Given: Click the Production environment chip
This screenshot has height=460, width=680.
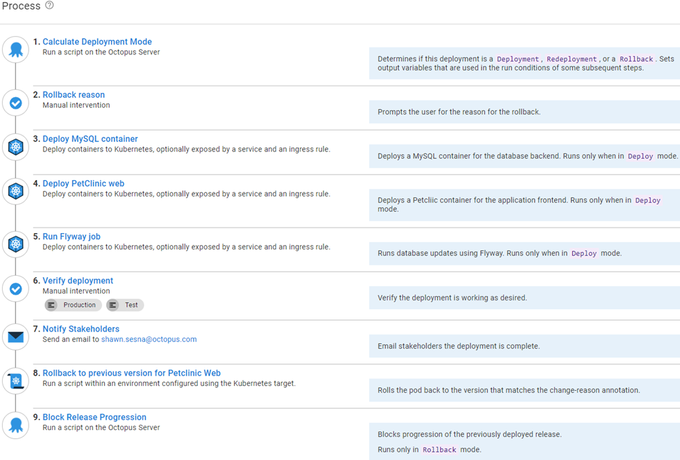Looking at the screenshot, I should [x=73, y=305].
